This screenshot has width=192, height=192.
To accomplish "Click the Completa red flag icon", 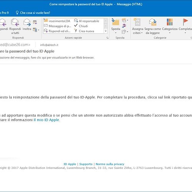I will tap(185, 22).
